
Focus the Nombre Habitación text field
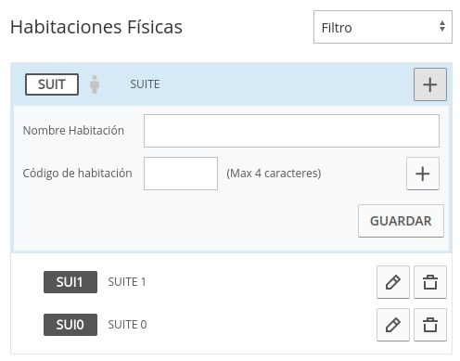point(291,131)
